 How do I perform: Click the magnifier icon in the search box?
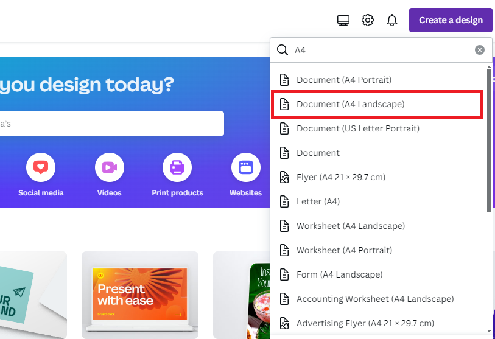coord(283,50)
